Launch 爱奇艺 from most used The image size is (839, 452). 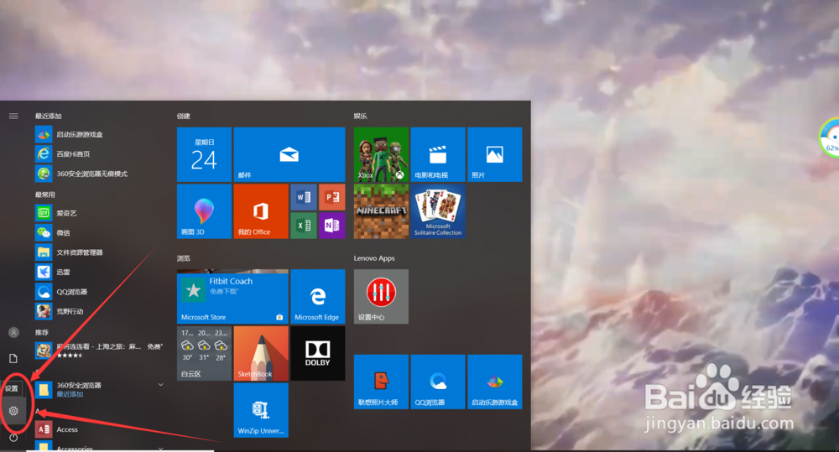(x=100, y=213)
